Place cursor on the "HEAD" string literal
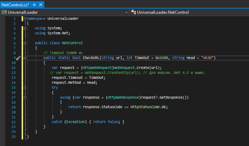This screenshot has width=249, height=146. 207,58
